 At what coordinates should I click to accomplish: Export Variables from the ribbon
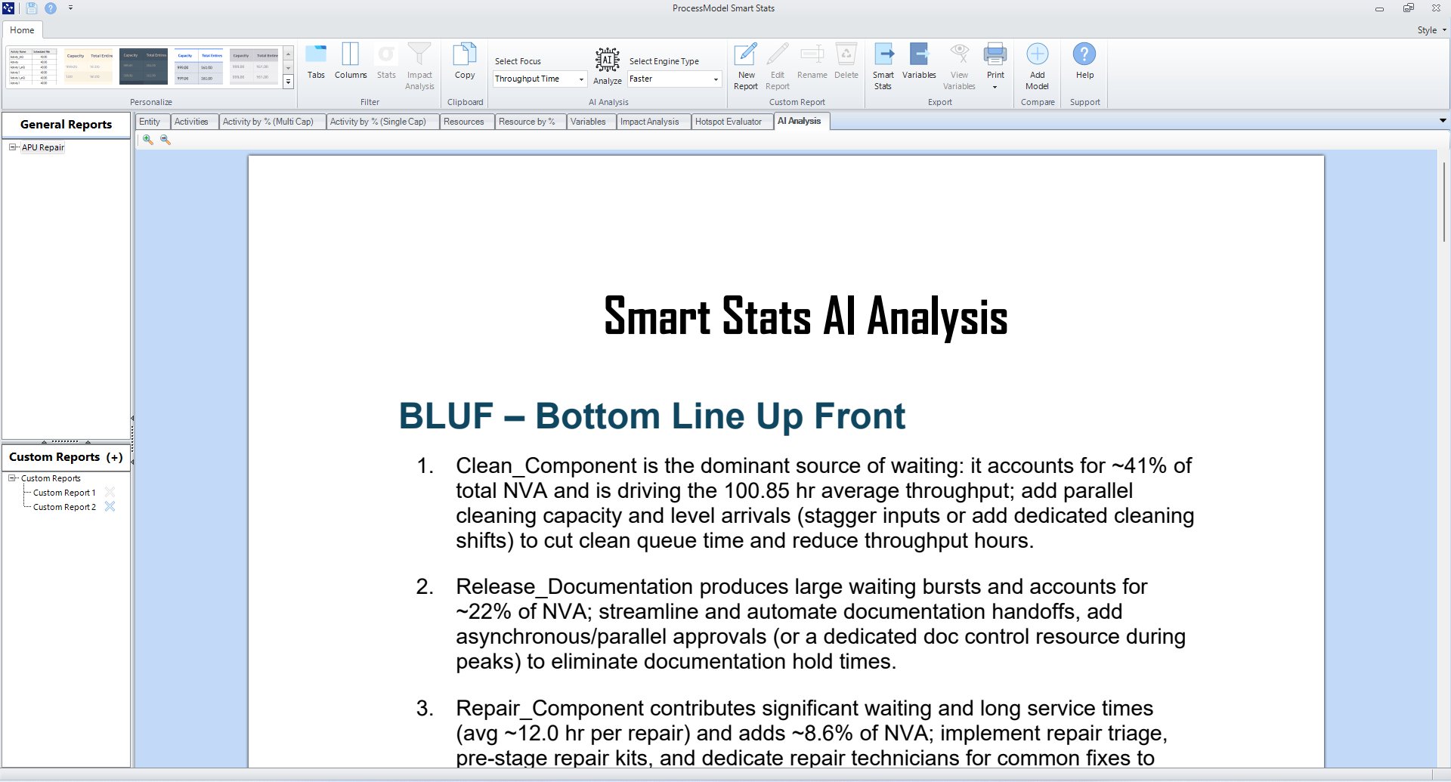919,61
